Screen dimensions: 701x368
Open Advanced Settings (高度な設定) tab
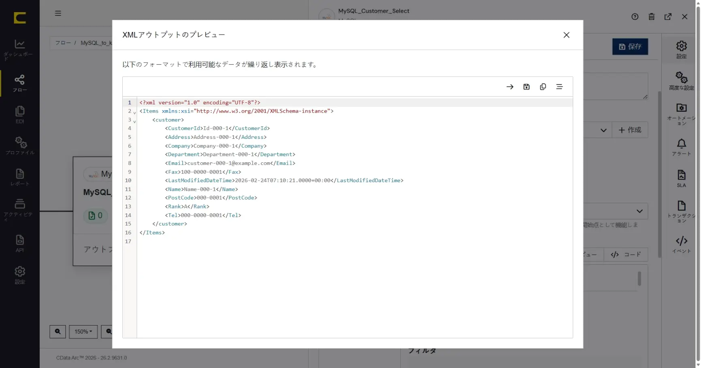click(x=681, y=81)
